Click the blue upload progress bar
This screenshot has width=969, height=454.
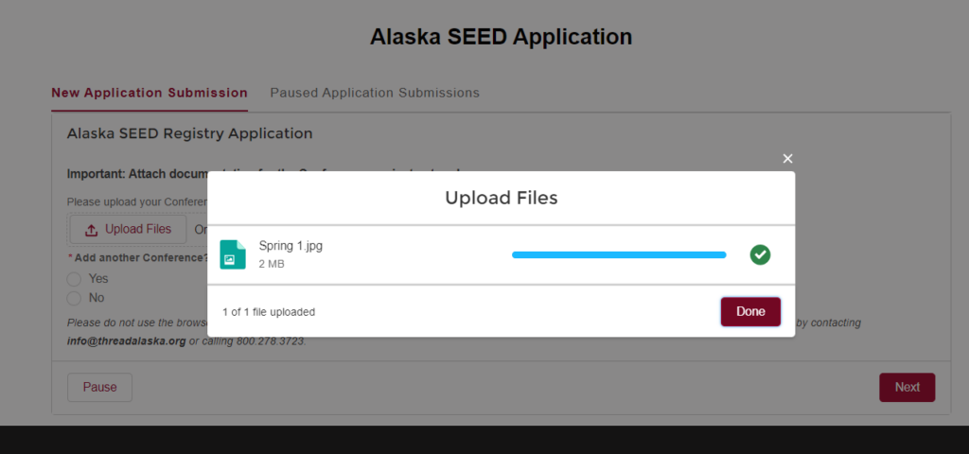[x=619, y=254]
